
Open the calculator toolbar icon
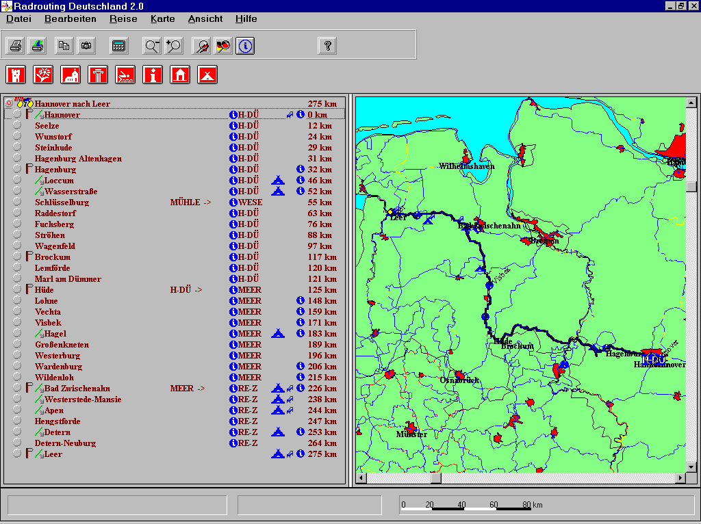point(118,46)
